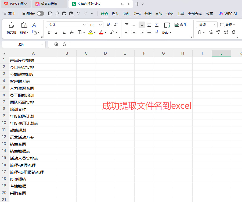Click the insert function fx icon
The width and height of the screenshot is (242, 202).
click(x=64, y=44)
